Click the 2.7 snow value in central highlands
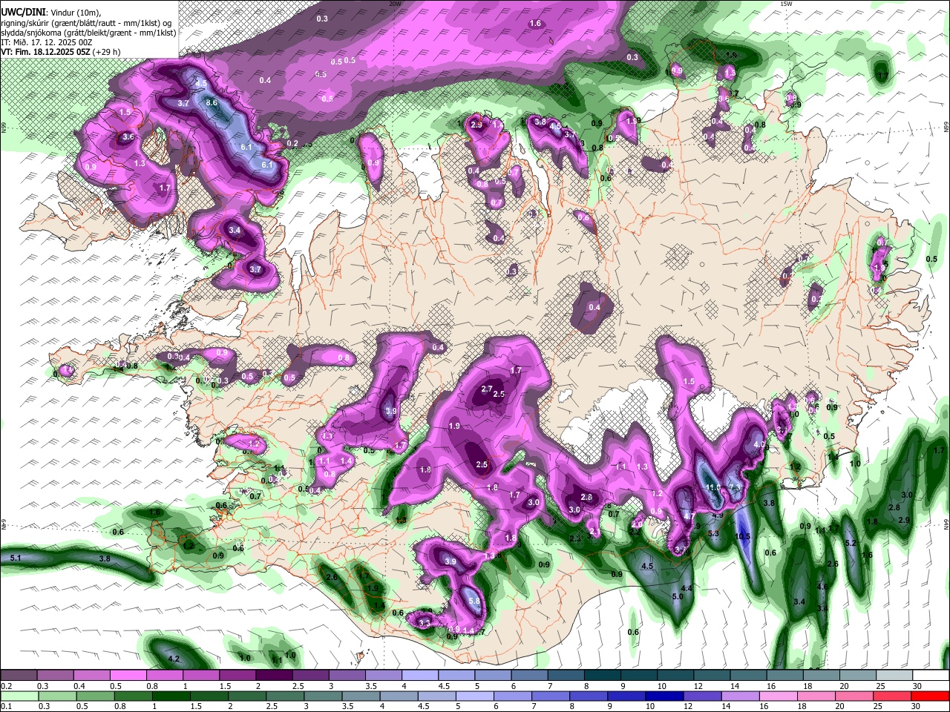 point(488,389)
